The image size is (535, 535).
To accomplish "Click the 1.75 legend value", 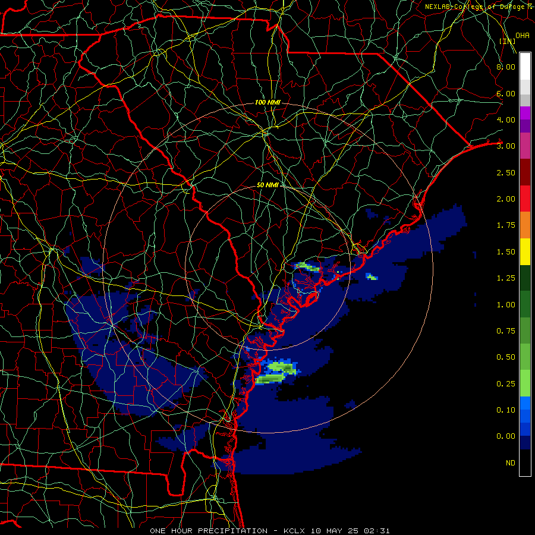I will (x=506, y=225).
